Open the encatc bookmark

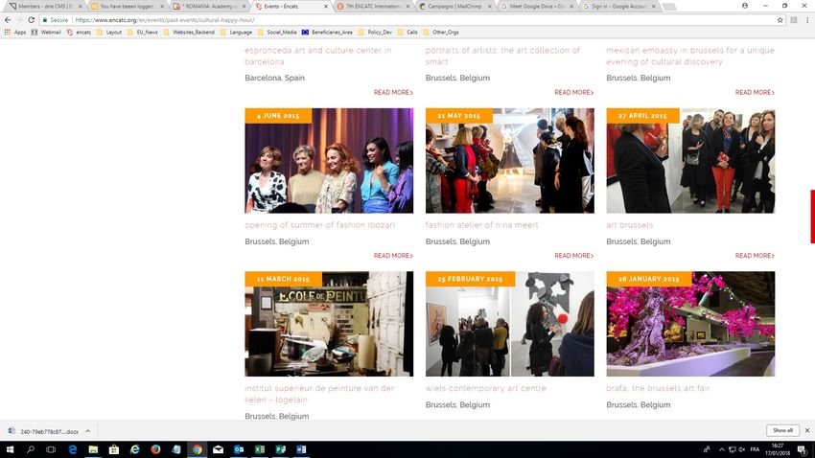coord(79,33)
